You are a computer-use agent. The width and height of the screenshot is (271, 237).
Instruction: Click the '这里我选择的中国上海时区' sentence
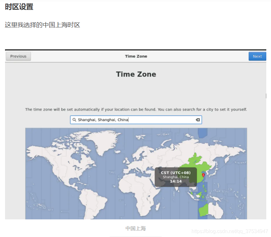point(42,25)
